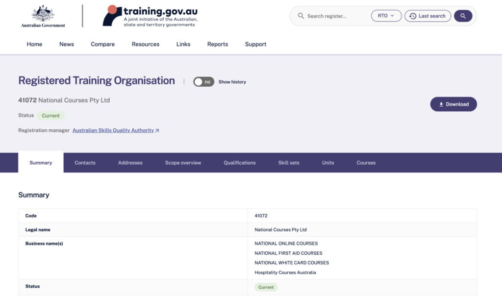Click the Show history label text
The width and height of the screenshot is (502, 296).
[232, 82]
